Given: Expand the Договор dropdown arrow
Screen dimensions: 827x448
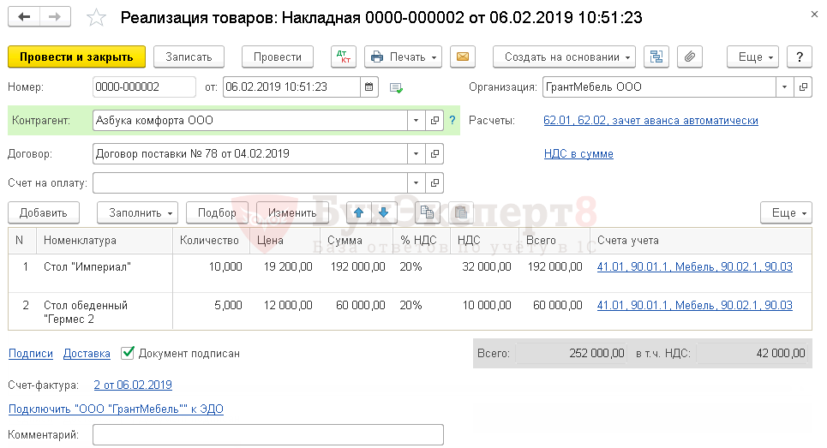Looking at the screenshot, I should click(x=416, y=154).
